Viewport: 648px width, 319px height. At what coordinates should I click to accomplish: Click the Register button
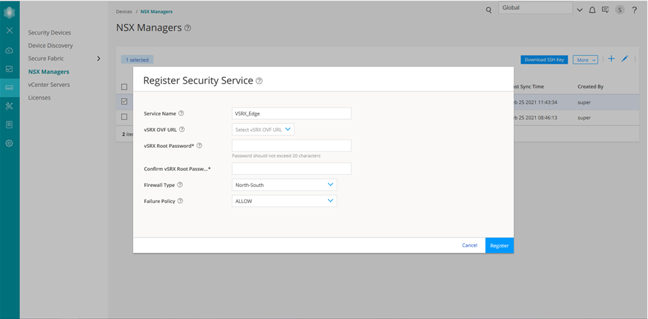(499, 245)
